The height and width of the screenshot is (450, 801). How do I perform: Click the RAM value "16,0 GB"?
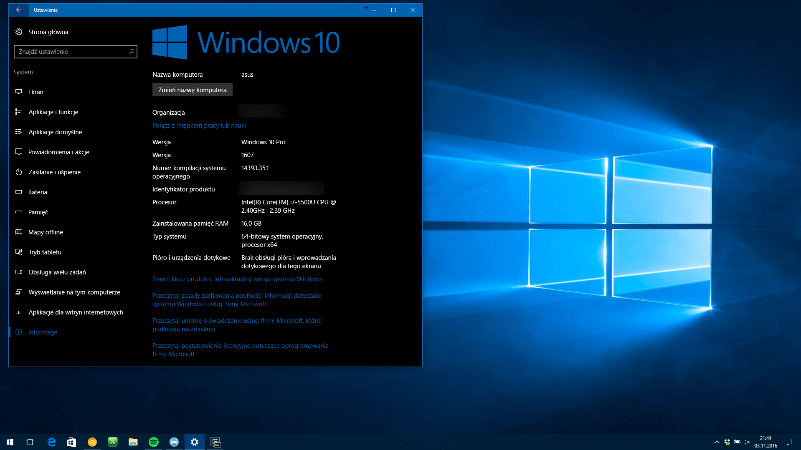coord(251,224)
